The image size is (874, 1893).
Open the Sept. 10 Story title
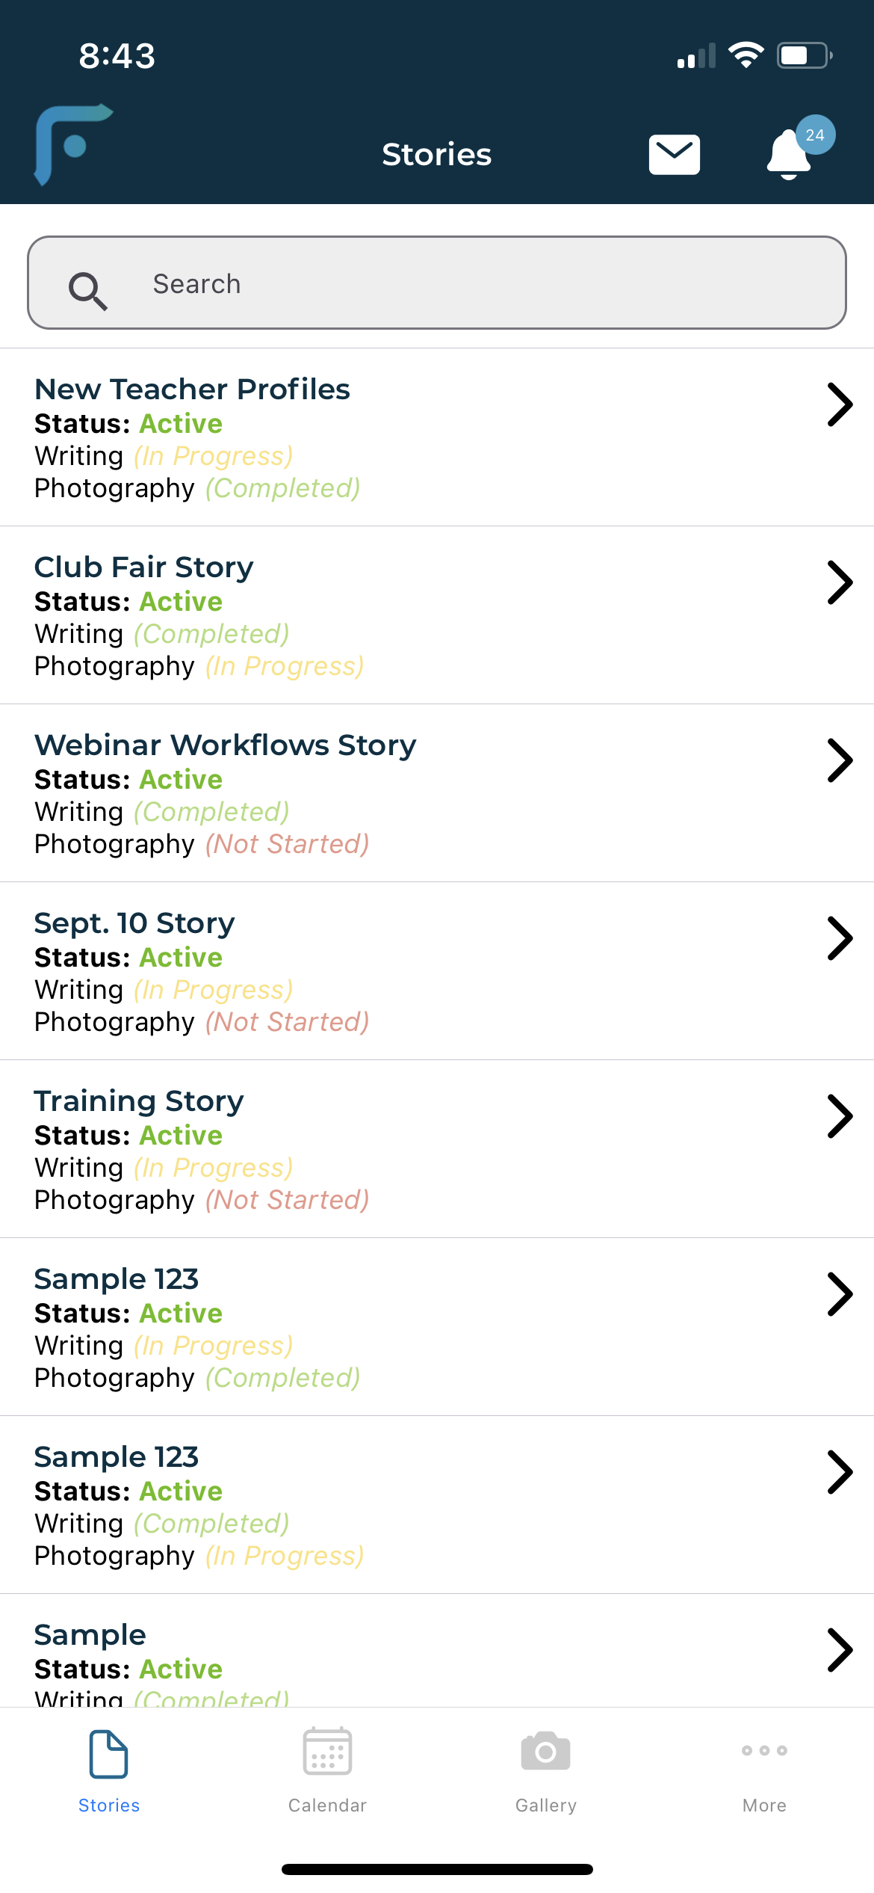134,923
